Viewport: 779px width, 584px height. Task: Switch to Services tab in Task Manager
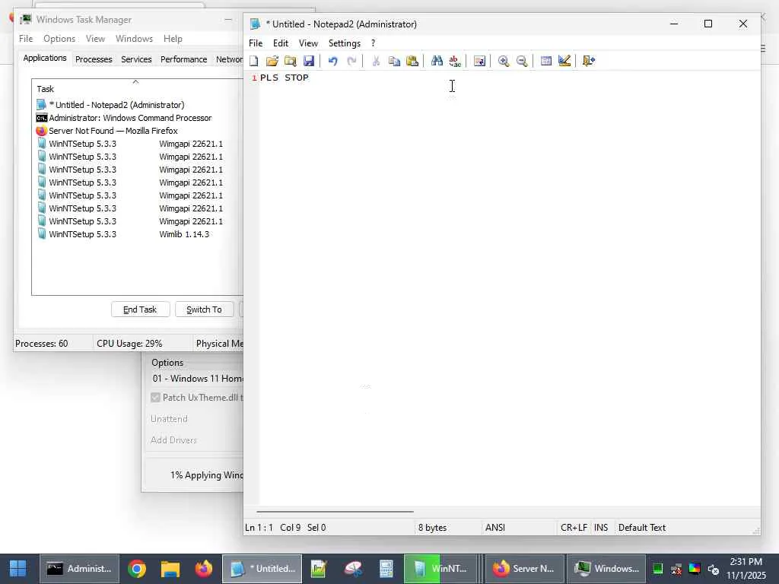136,59
